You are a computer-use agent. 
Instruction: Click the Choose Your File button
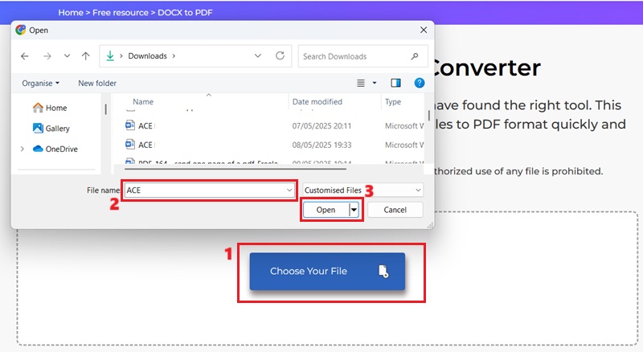point(327,272)
